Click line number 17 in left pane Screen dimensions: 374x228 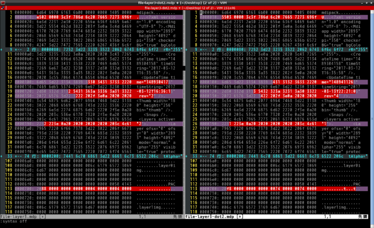coord(9,81)
